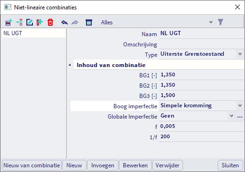The image size is (245, 172).
Task: Open the Alles filter dropdown
Action: pos(211,22)
